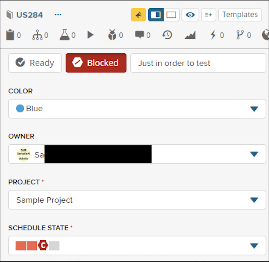Screen dimensions: 269x262
Task: Open the test cases flask icon
Action: [x=65, y=35]
